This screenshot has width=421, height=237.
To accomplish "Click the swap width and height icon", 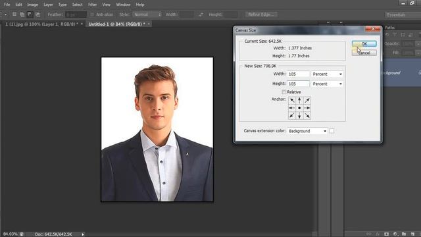I will [201, 14].
